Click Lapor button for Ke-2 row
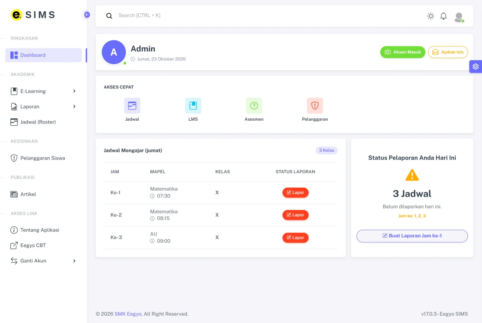The width and height of the screenshot is (482, 323). tap(295, 215)
